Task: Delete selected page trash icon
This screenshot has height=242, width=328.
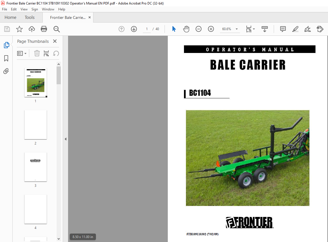Action: tap(37, 54)
